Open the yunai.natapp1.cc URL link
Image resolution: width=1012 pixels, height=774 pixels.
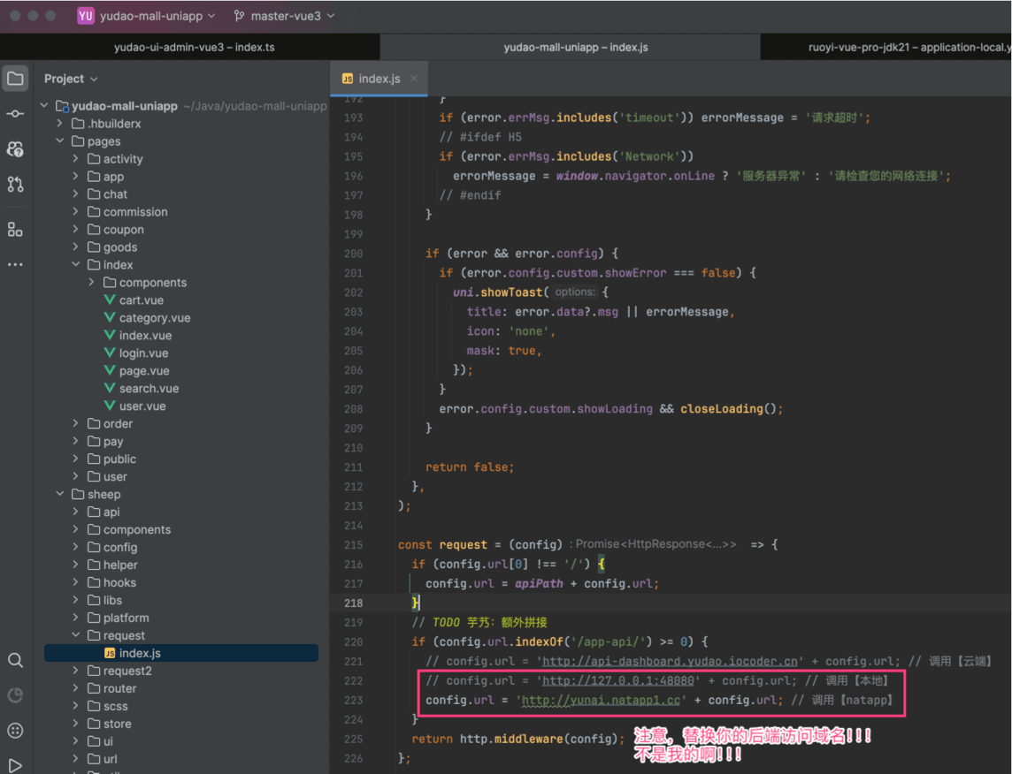pos(601,700)
